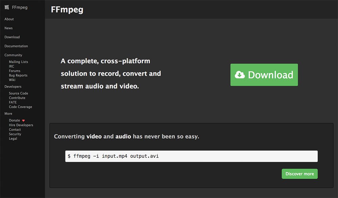
Task: Open the Documentation page
Action: (16, 46)
